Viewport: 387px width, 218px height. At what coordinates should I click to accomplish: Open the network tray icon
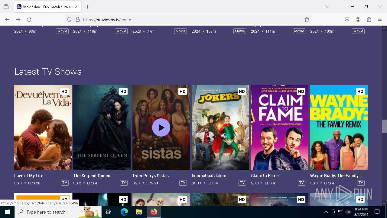pos(341,212)
